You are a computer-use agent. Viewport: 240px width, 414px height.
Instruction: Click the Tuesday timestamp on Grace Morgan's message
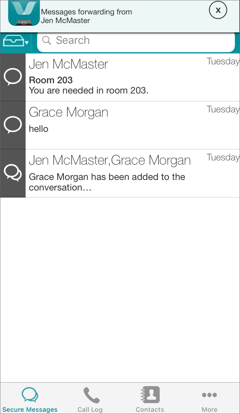click(x=223, y=109)
